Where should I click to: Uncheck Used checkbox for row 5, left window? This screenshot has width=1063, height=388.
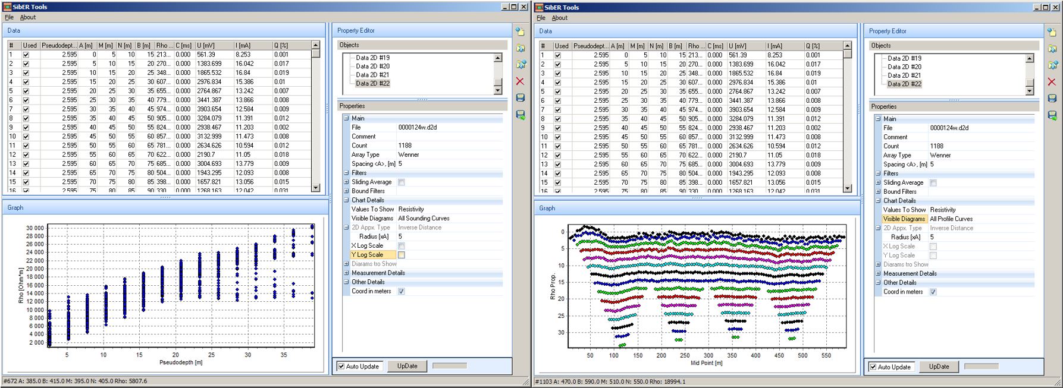coord(26,91)
